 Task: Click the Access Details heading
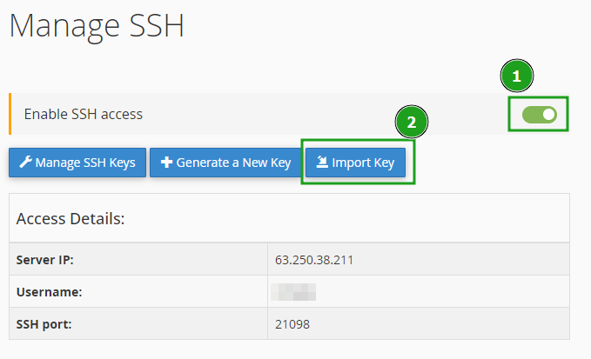coord(71,219)
